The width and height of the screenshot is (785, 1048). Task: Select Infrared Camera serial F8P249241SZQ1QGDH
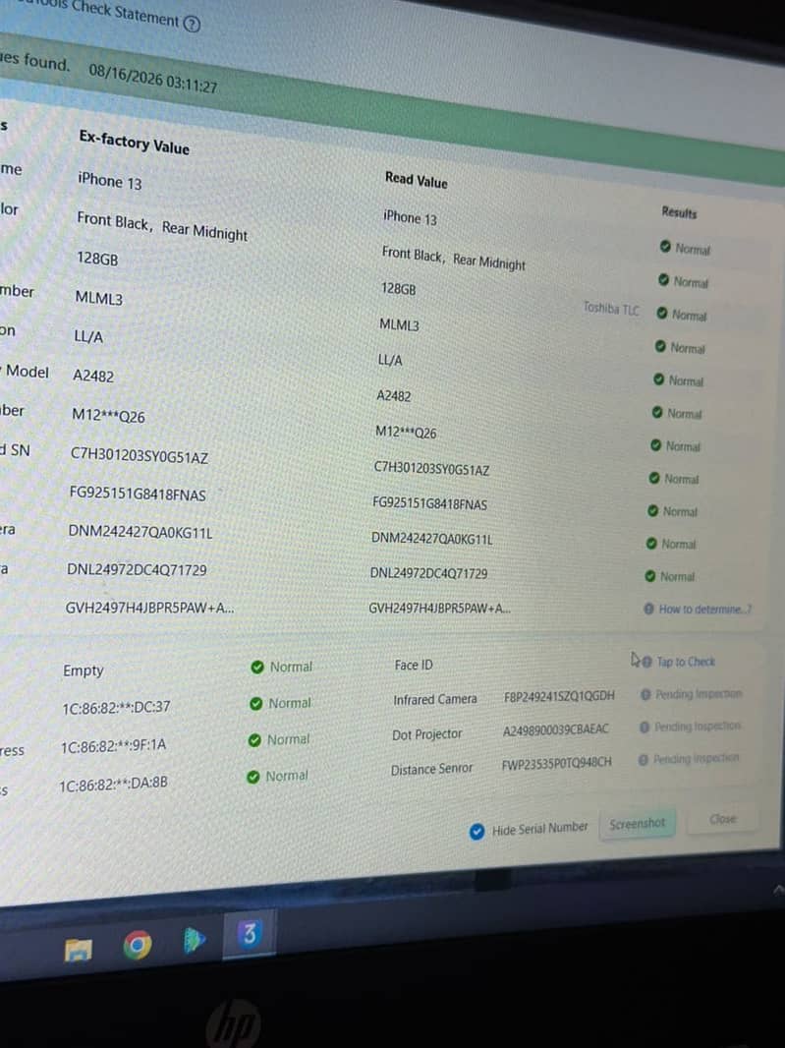[559, 696]
